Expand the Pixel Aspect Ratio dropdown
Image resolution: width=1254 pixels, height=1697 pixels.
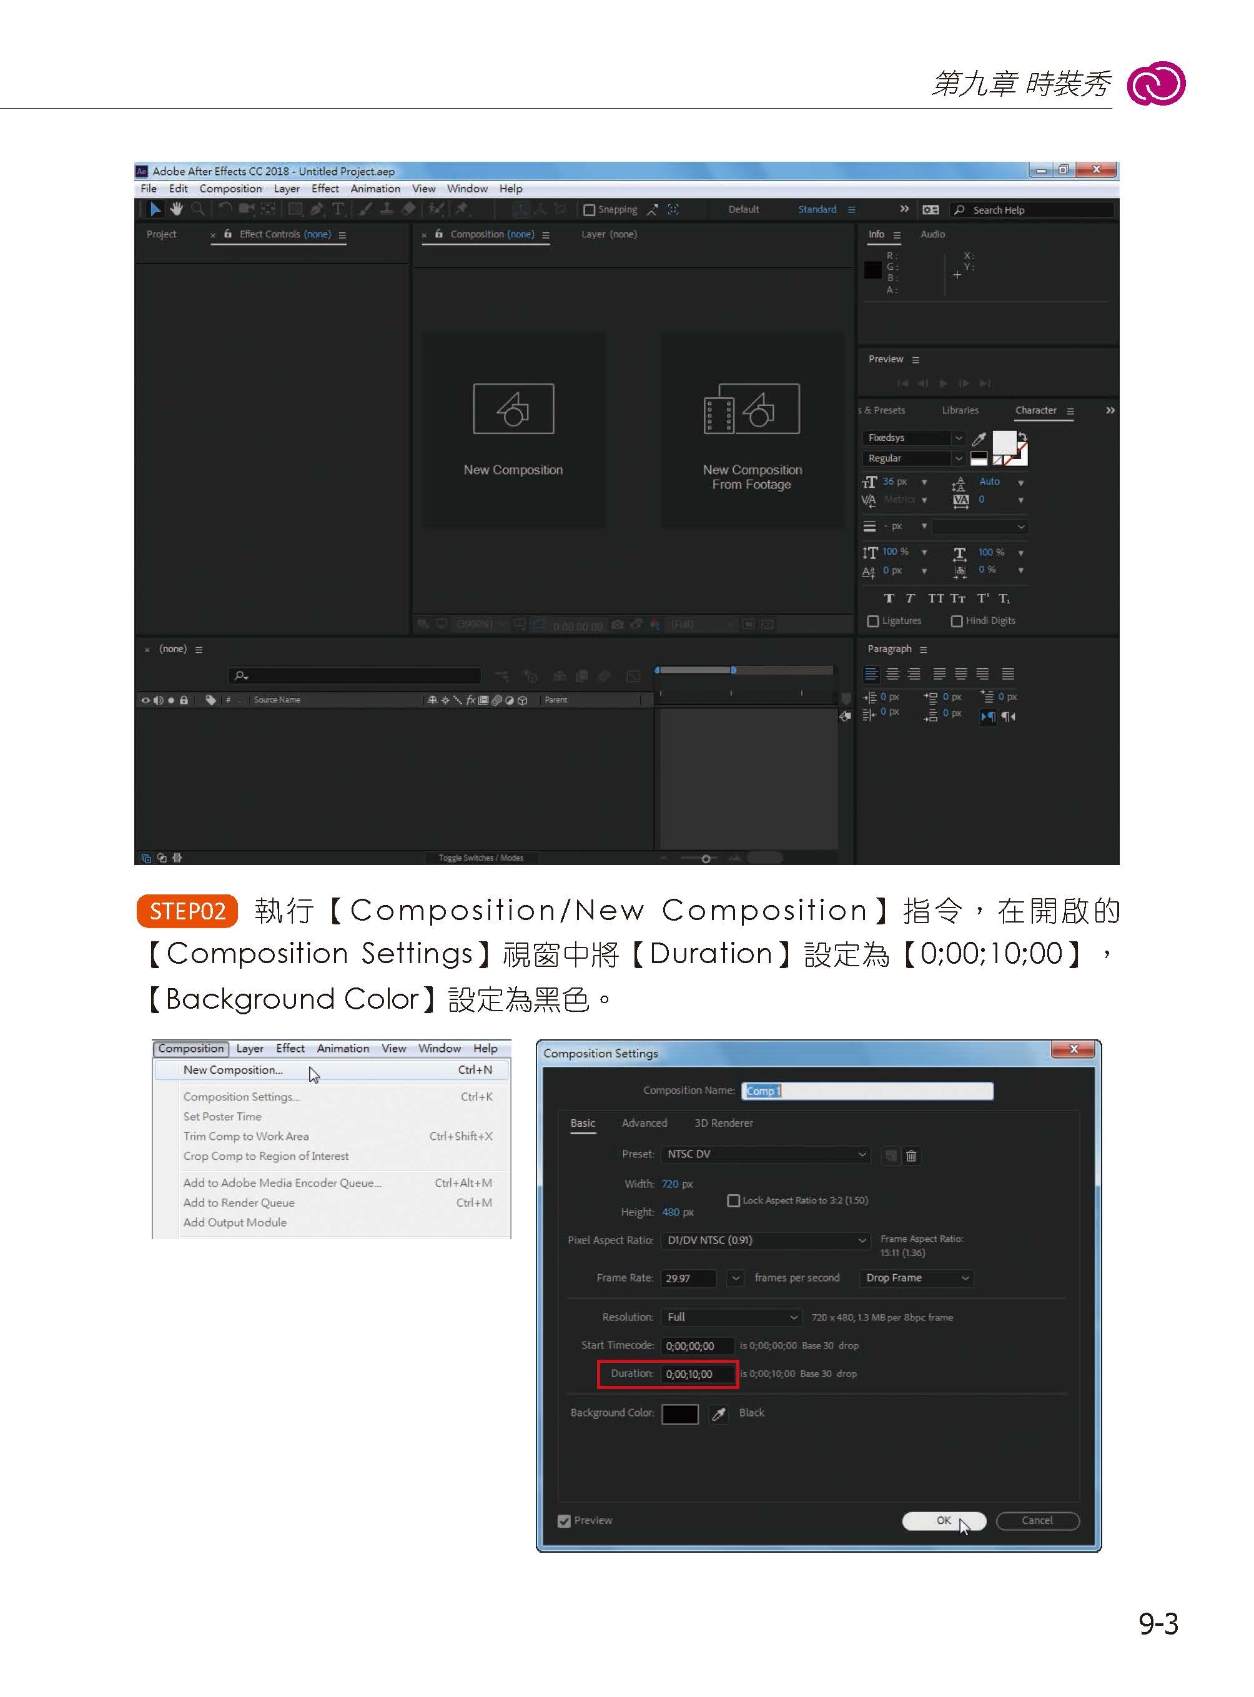tap(766, 1240)
